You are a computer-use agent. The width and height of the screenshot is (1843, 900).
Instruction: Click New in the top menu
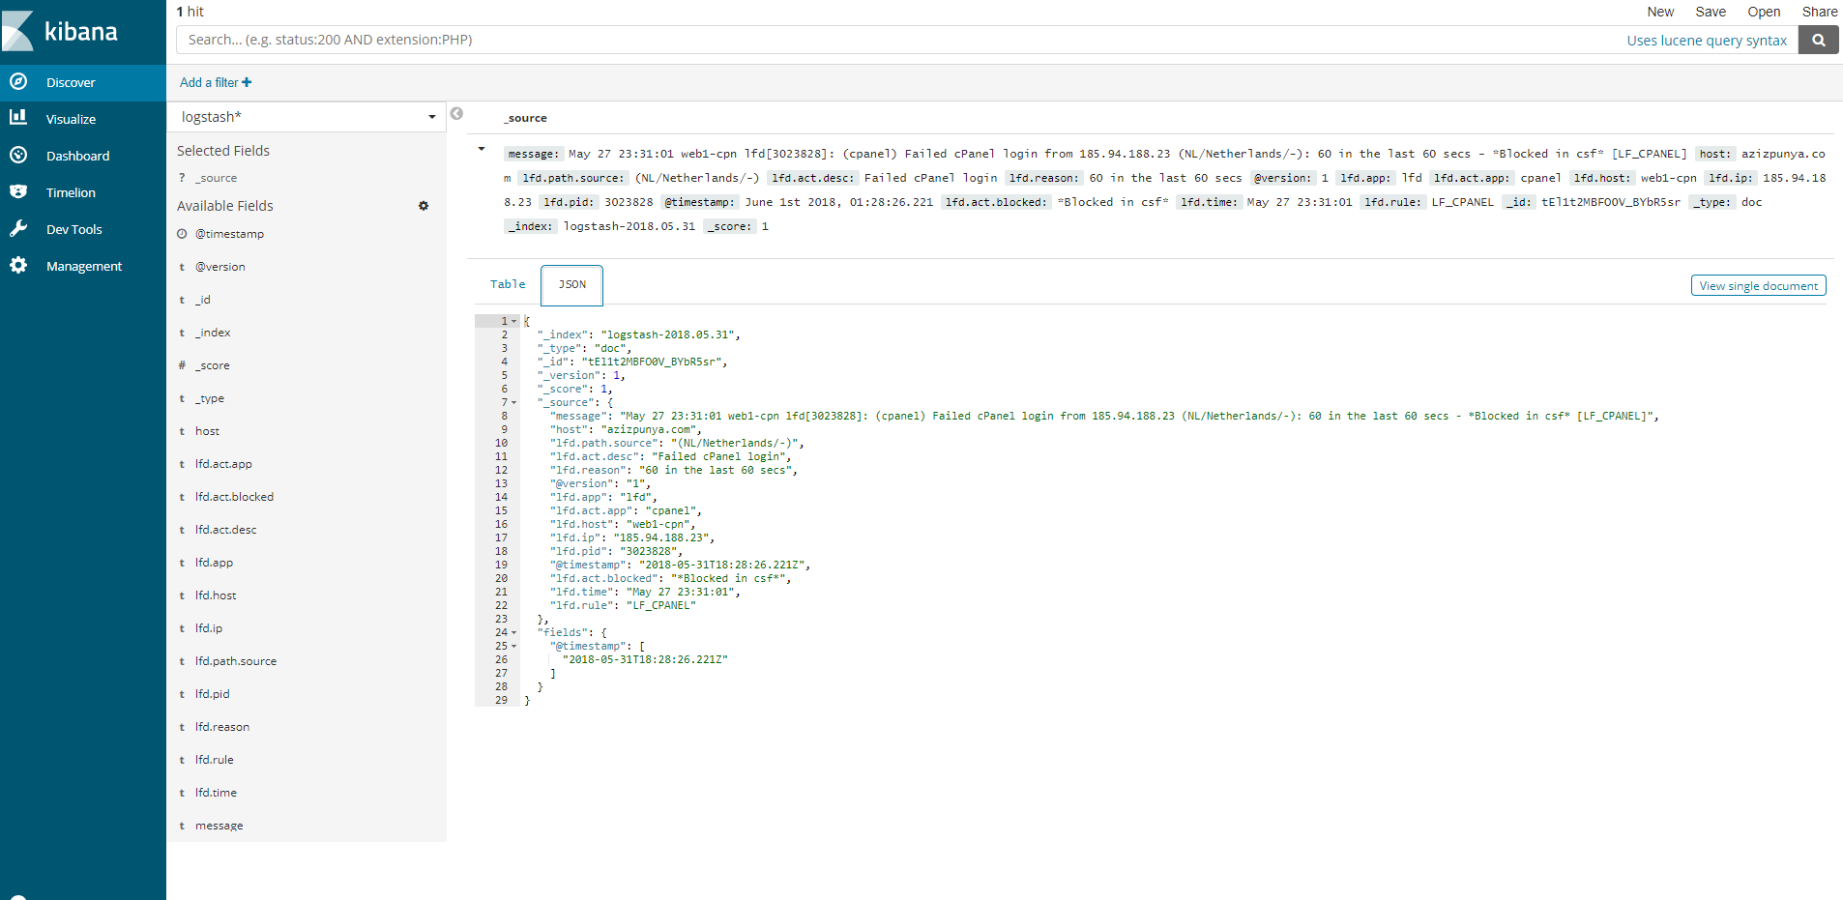(1660, 12)
